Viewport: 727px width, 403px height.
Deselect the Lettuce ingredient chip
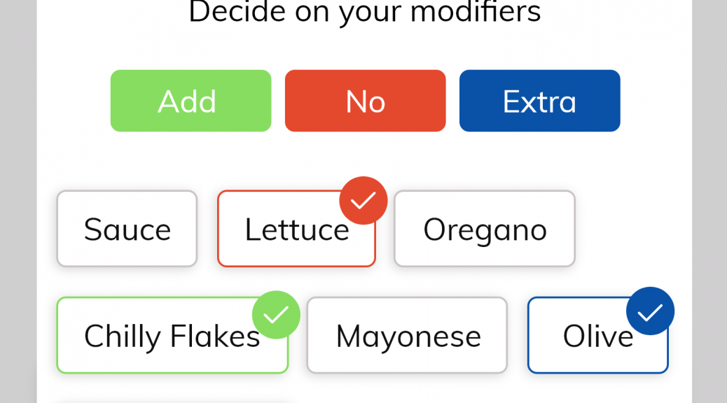click(x=296, y=228)
